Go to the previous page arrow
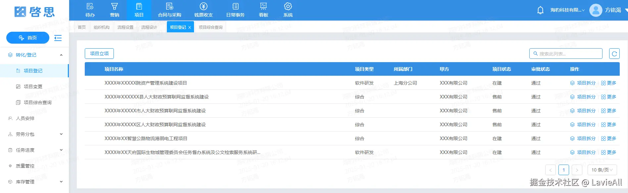This screenshot has height=193, width=628. [x=551, y=170]
